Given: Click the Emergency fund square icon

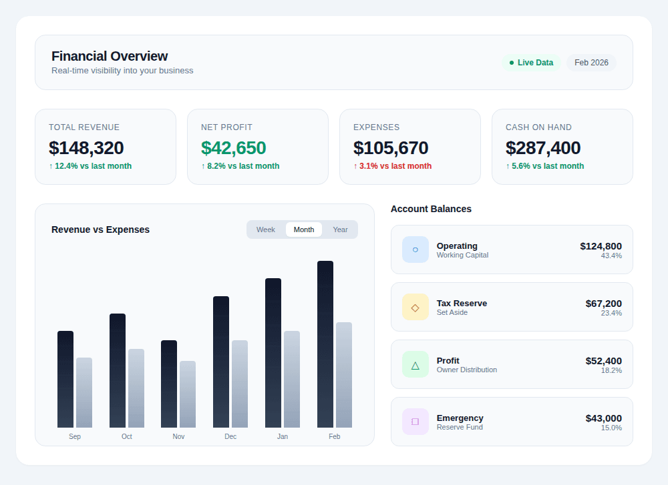Looking at the screenshot, I should click(415, 422).
